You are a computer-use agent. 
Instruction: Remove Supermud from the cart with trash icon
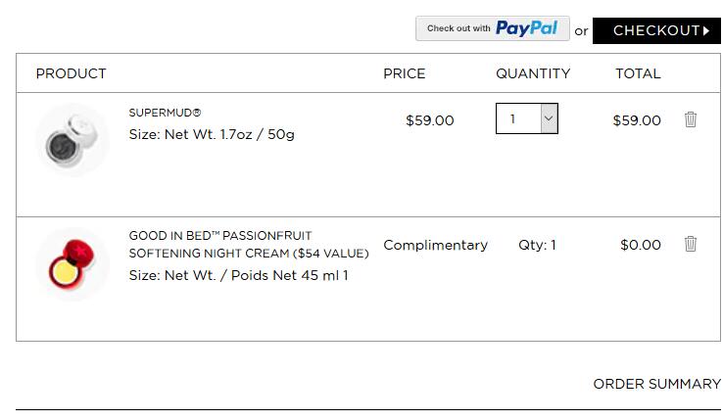(691, 119)
